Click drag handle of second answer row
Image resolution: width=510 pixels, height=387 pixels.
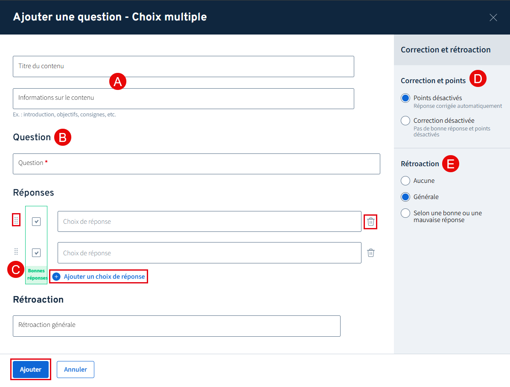click(16, 251)
